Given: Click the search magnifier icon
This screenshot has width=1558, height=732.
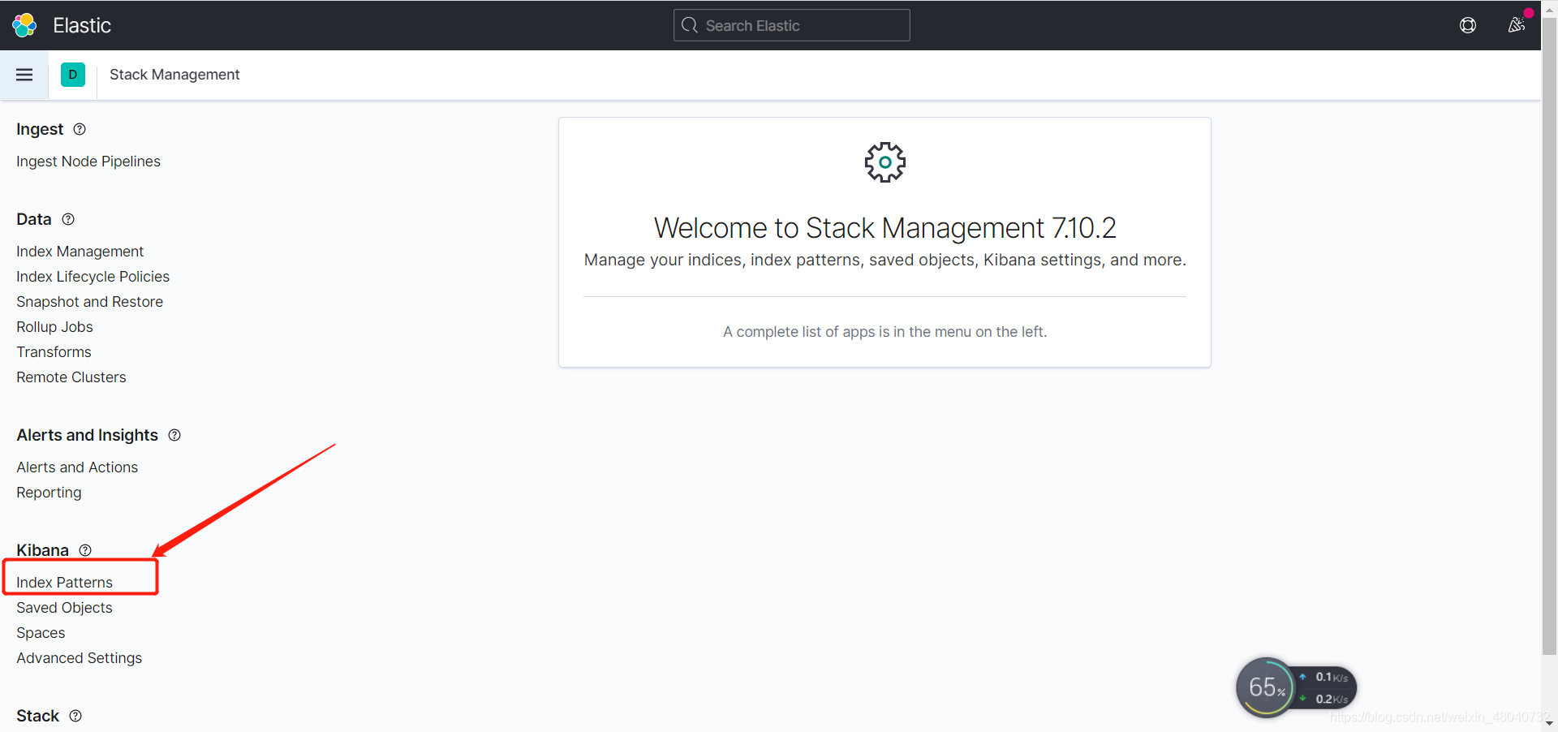Looking at the screenshot, I should (690, 25).
